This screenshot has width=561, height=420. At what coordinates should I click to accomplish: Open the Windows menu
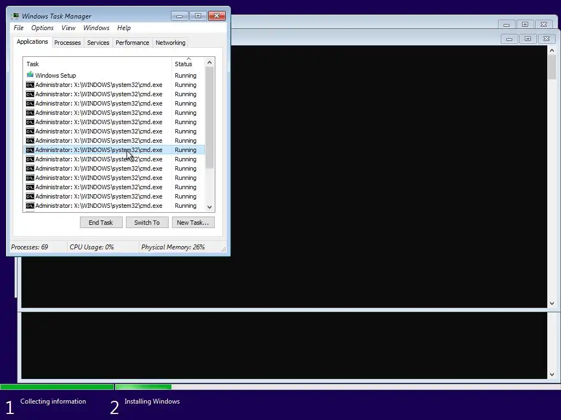pyautogui.click(x=96, y=28)
